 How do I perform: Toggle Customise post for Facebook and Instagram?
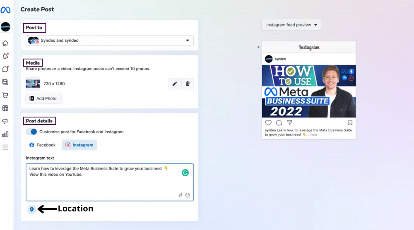coord(31,132)
